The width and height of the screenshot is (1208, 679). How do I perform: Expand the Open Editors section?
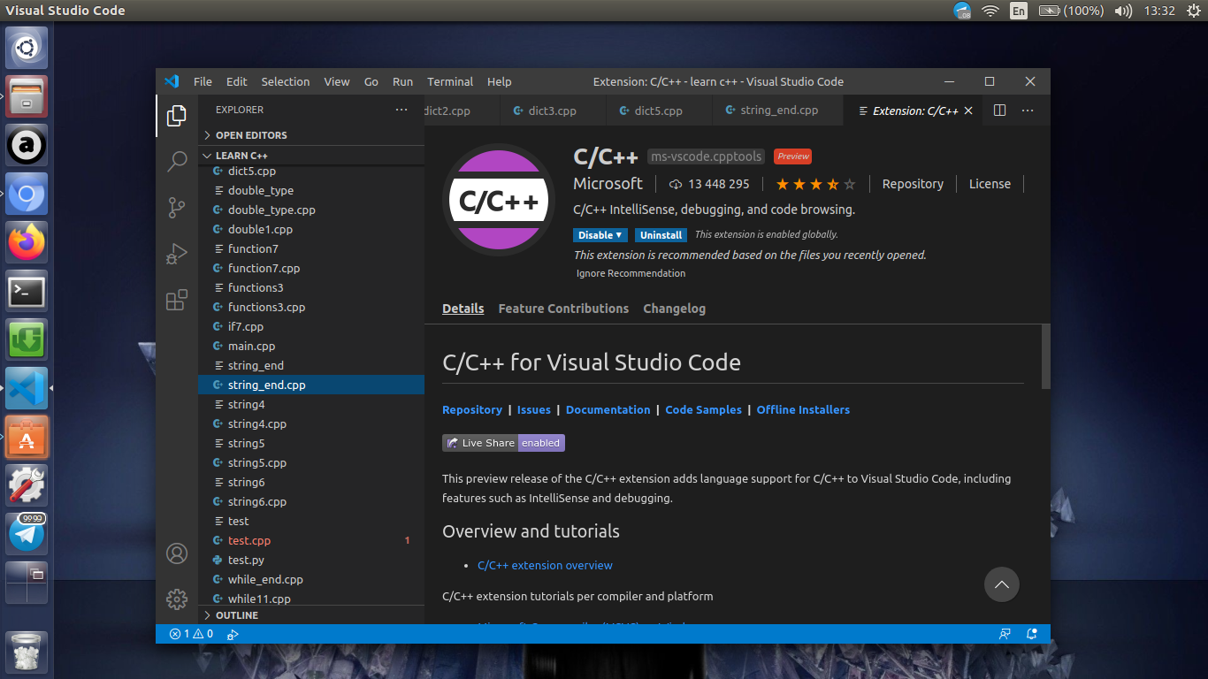[x=251, y=135]
